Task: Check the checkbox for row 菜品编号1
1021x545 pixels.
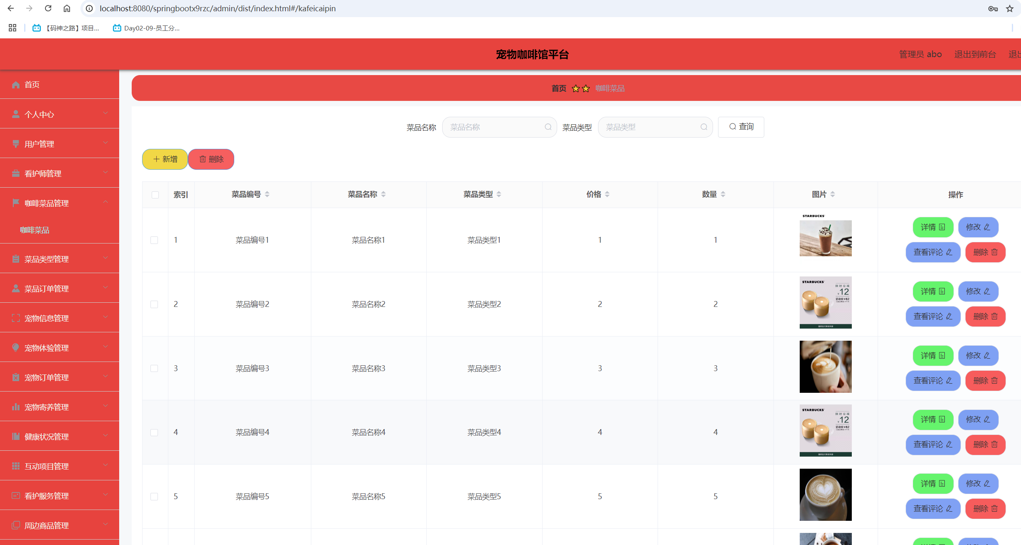Action: tap(154, 240)
